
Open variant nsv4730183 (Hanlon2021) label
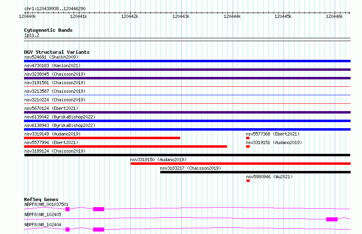tap(52, 66)
